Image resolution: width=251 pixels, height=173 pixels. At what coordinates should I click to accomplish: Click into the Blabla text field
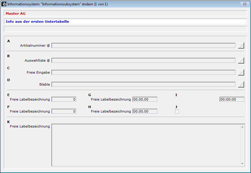[143, 84]
